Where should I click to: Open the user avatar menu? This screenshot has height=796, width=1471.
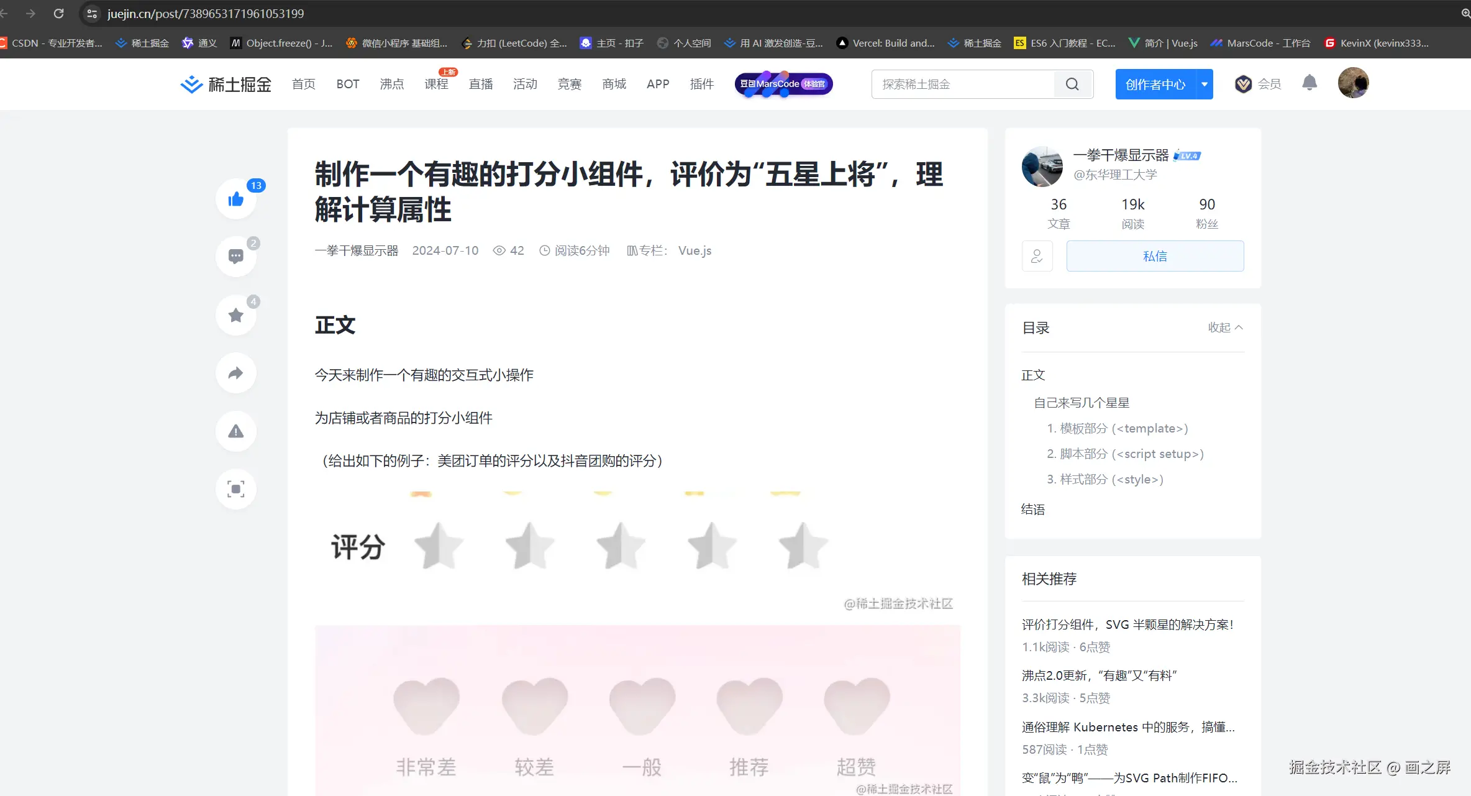point(1353,83)
